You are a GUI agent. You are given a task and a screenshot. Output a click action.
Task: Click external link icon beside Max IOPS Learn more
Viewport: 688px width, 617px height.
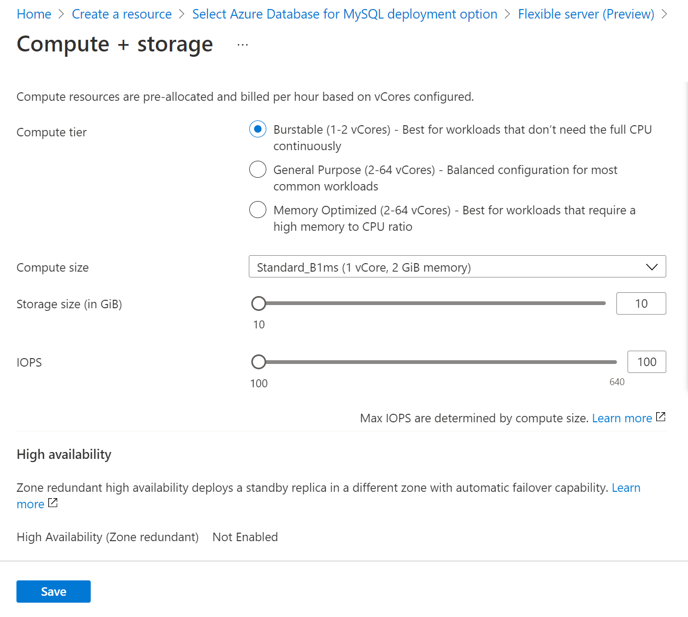[x=660, y=417]
